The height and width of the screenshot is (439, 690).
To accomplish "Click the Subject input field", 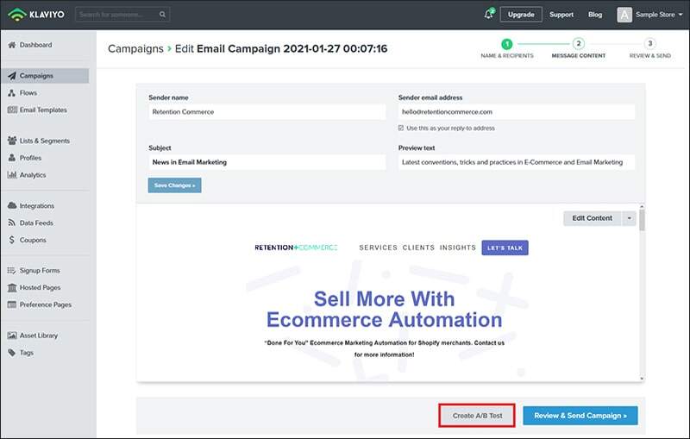I will point(267,162).
